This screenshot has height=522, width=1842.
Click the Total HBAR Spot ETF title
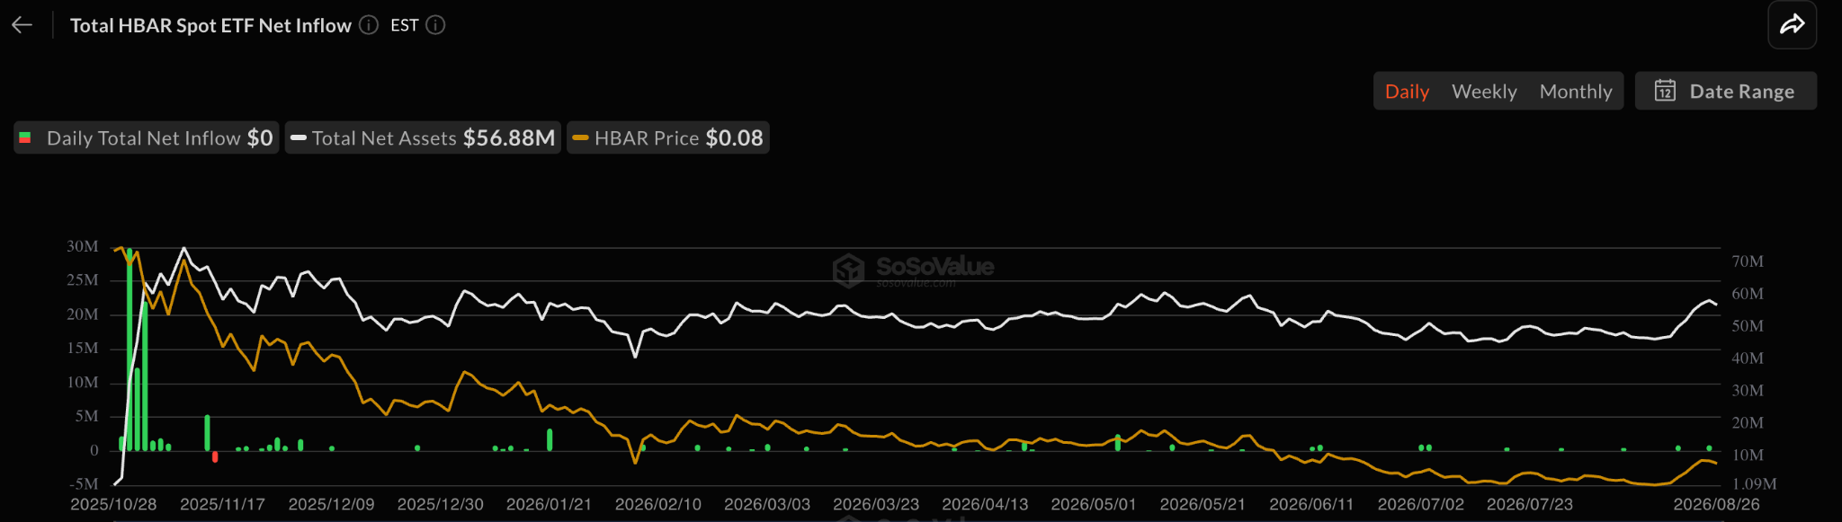tap(210, 25)
